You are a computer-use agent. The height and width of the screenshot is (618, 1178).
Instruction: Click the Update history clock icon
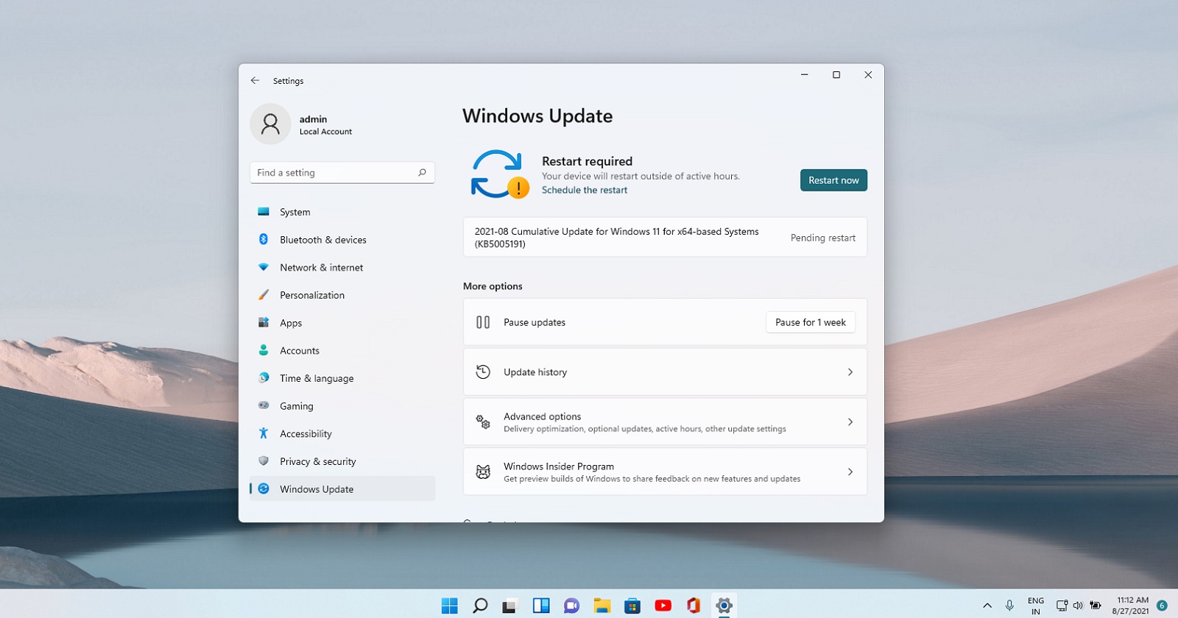coord(483,372)
